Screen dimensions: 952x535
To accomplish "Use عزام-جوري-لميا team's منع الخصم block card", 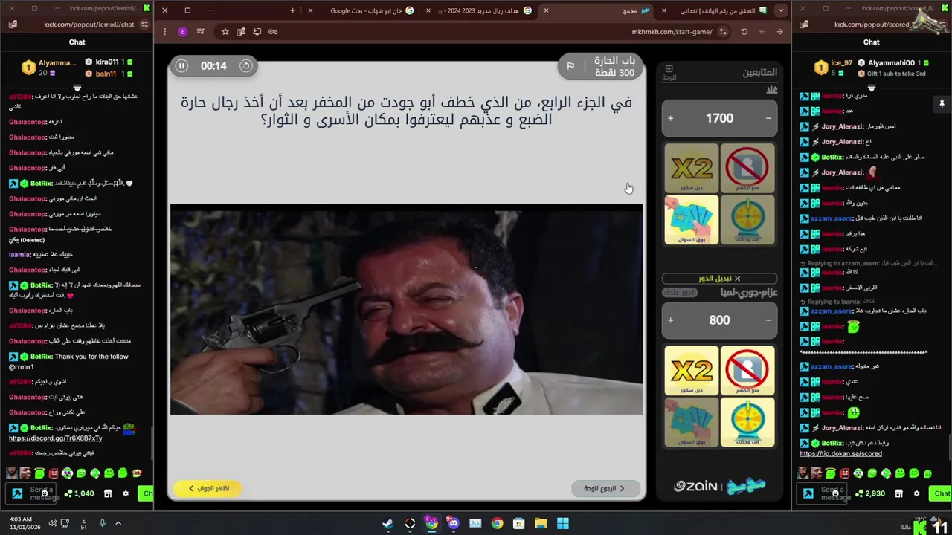I will [x=747, y=370].
